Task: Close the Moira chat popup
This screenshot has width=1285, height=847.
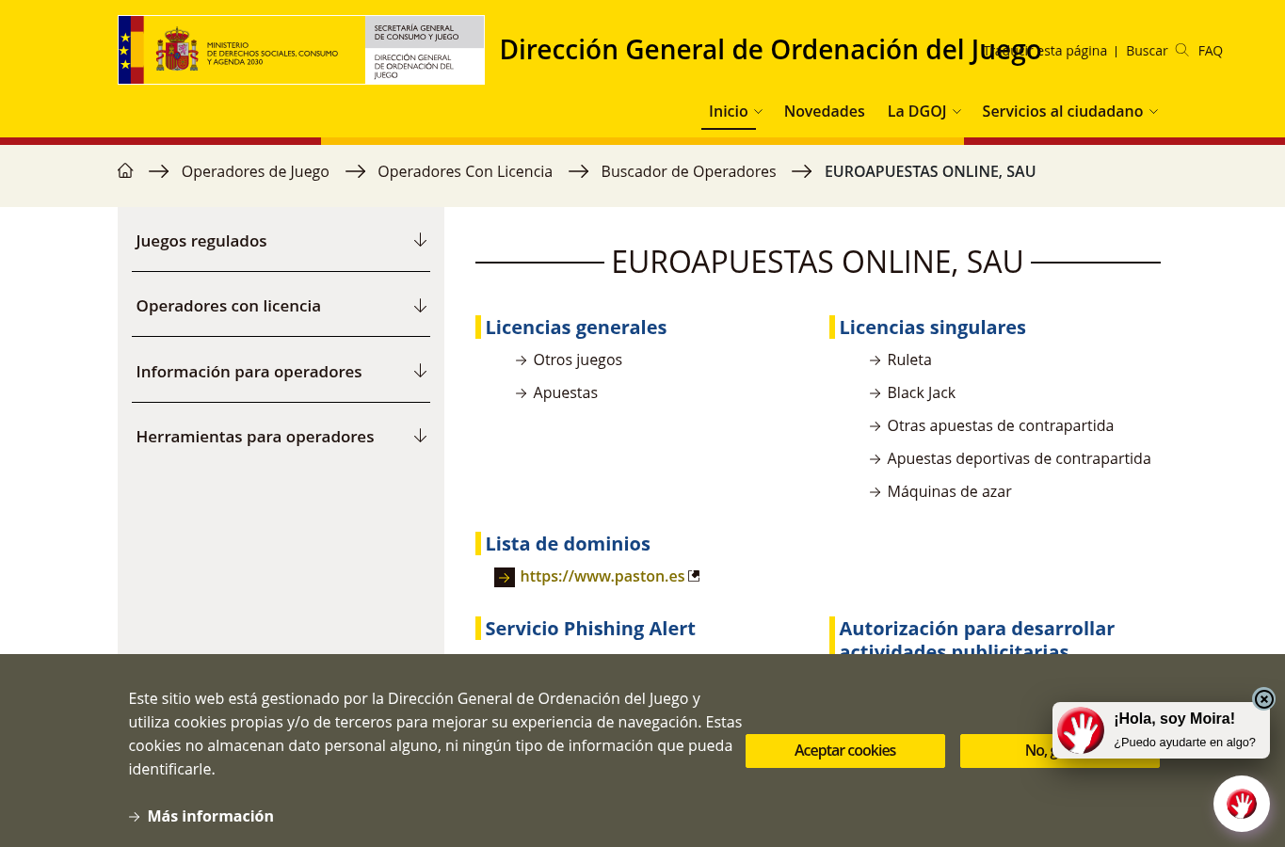Action: coord(1263,698)
